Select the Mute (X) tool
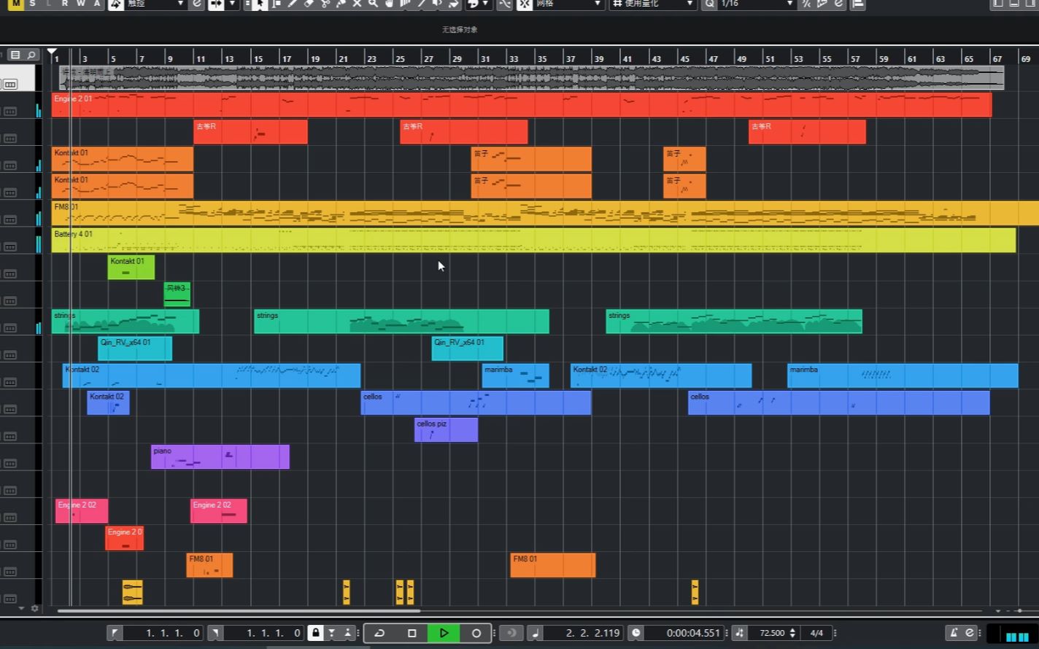 point(357,4)
